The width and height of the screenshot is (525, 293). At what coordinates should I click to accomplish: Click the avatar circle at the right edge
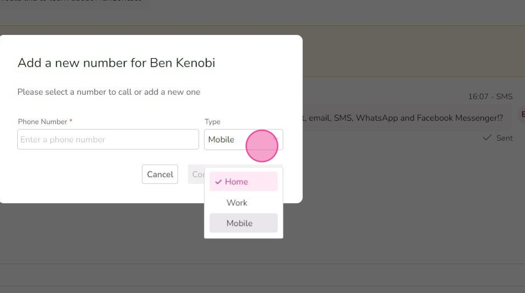coord(522,114)
